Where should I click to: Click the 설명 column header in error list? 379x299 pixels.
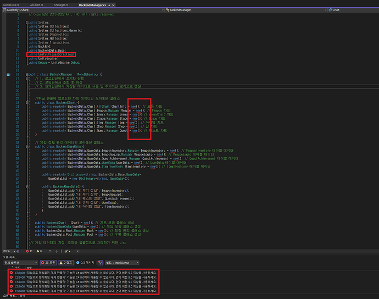pos(29,268)
